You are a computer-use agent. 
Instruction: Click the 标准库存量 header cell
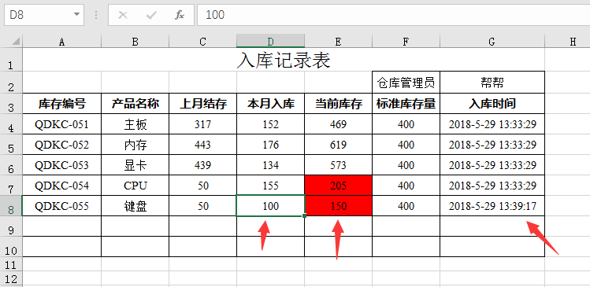(x=406, y=104)
